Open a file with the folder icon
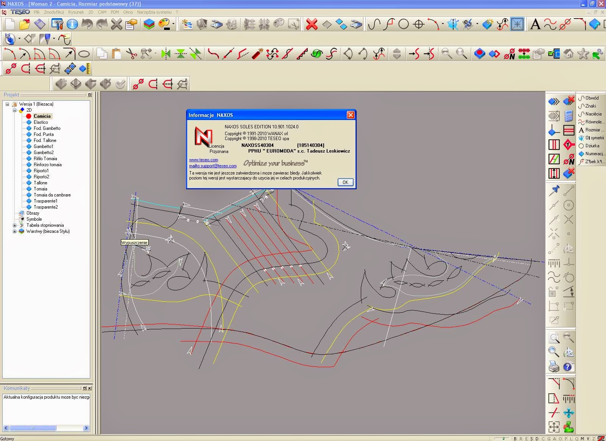 point(25,25)
